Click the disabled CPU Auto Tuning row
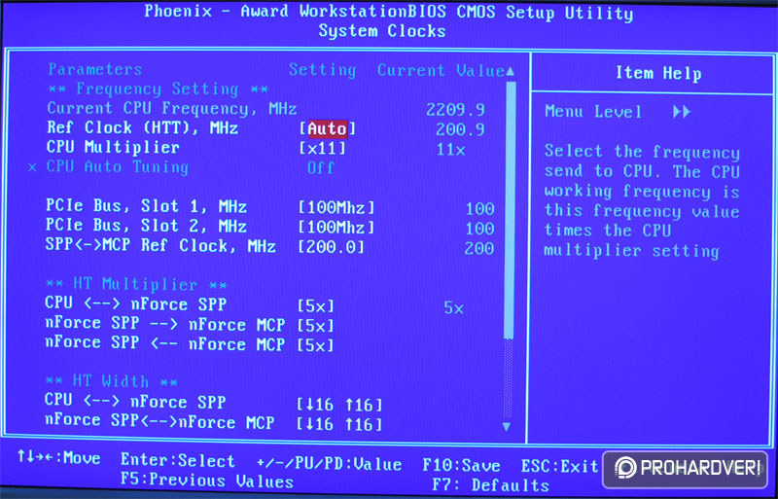The height and width of the screenshot is (499, 778). click(x=181, y=167)
